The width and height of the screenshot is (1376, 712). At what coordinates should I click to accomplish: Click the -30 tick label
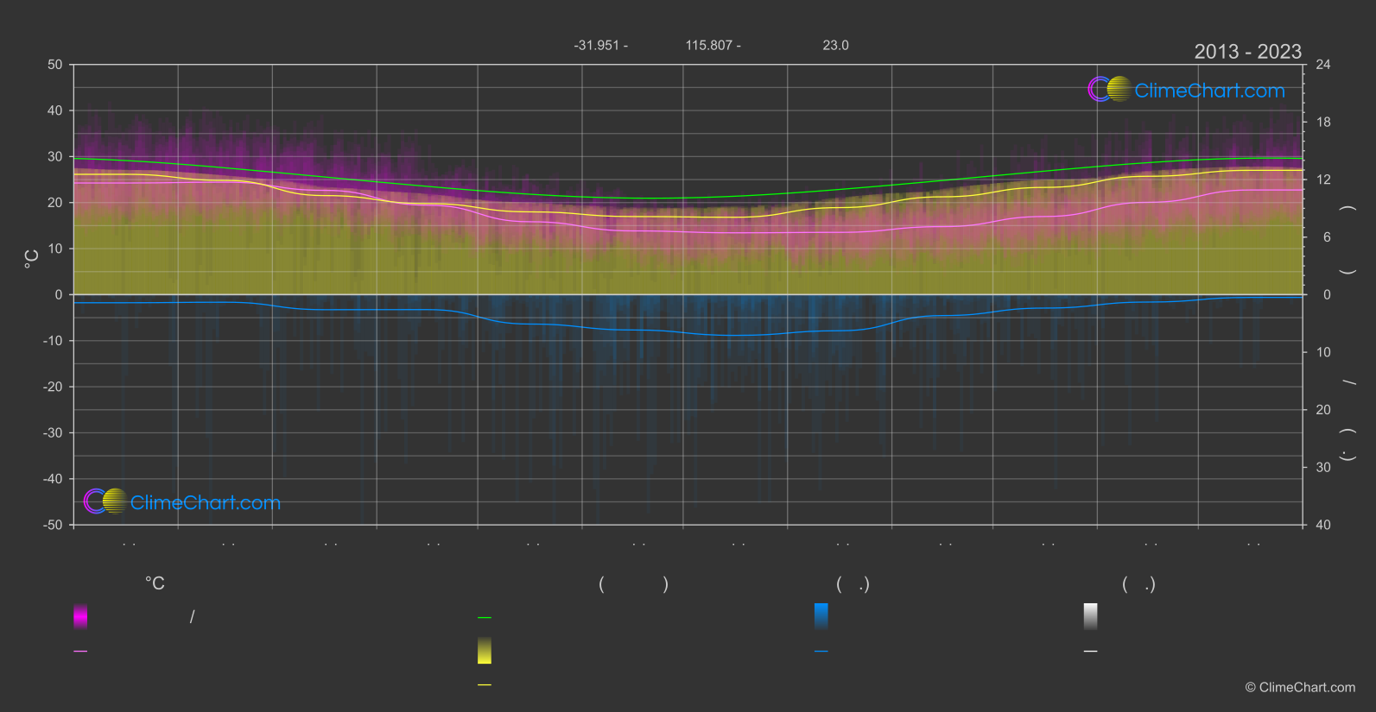coord(53,432)
